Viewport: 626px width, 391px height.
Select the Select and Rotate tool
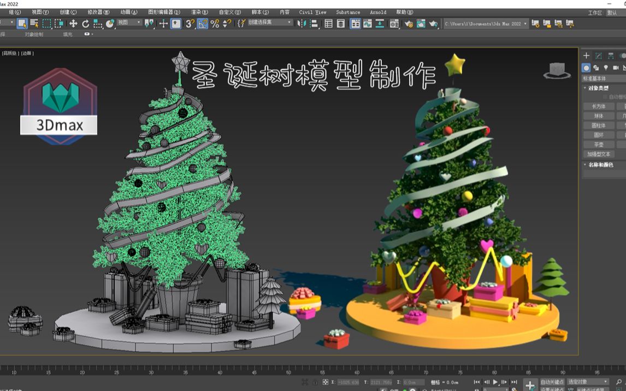pos(85,23)
